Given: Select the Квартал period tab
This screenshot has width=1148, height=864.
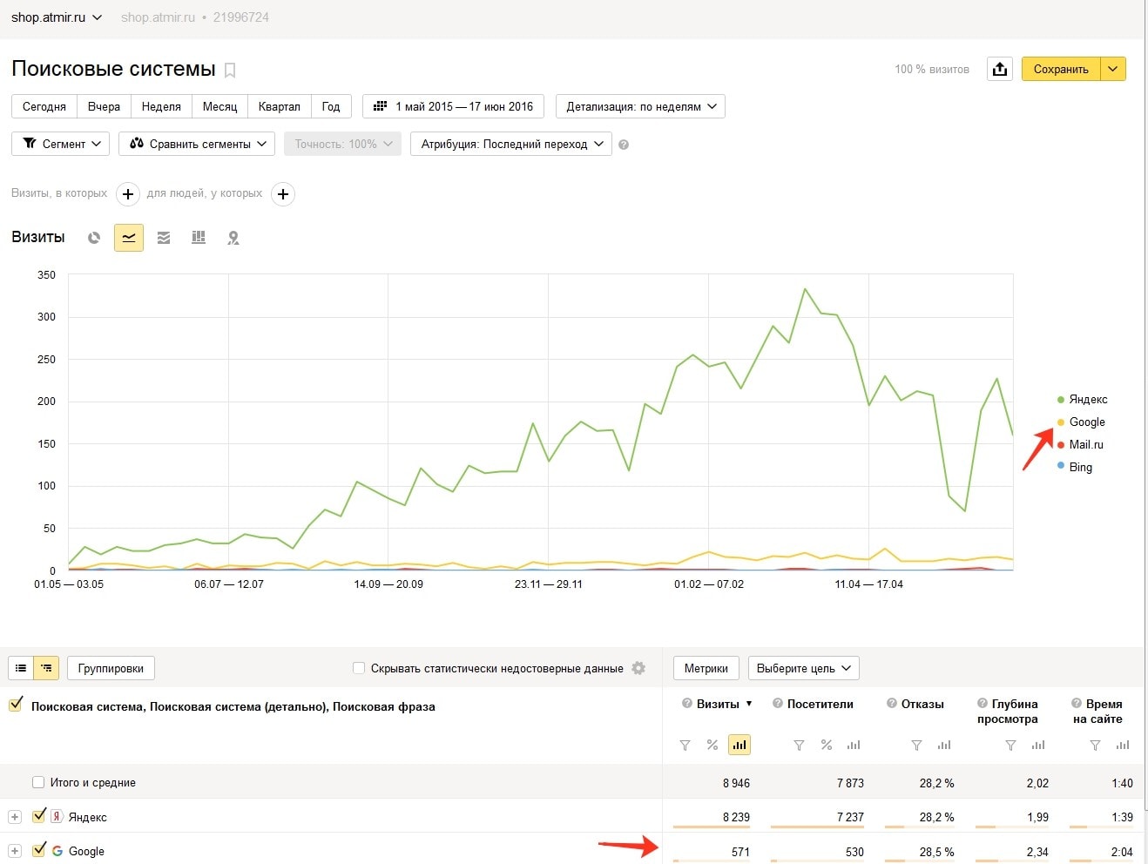Looking at the screenshot, I should [x=279, y=106].
